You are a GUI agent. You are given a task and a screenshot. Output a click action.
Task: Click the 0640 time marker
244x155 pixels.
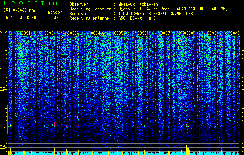[x=235, y=33]
